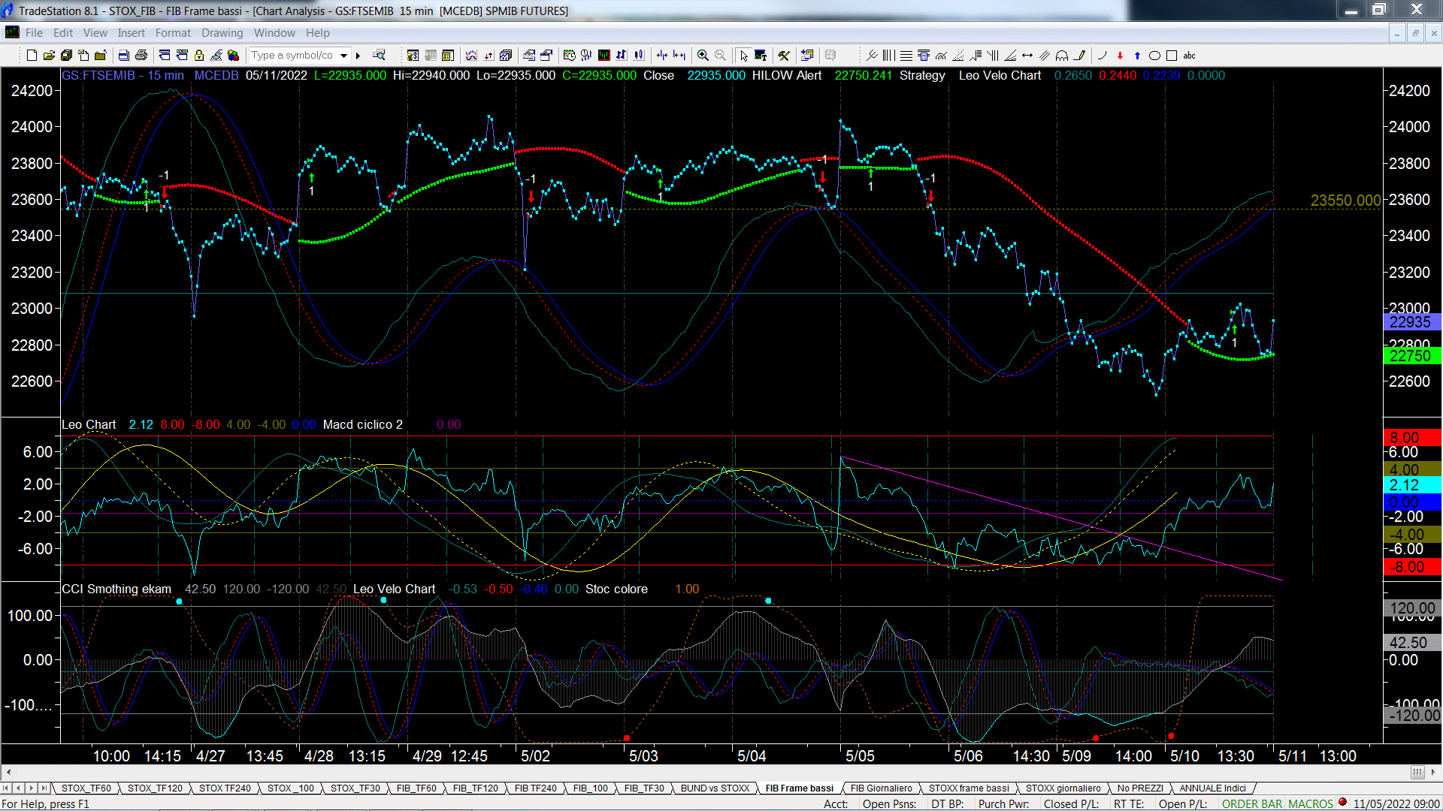
Task: Click the Open folder toolbar icon
Action: (x=49, y=56)
